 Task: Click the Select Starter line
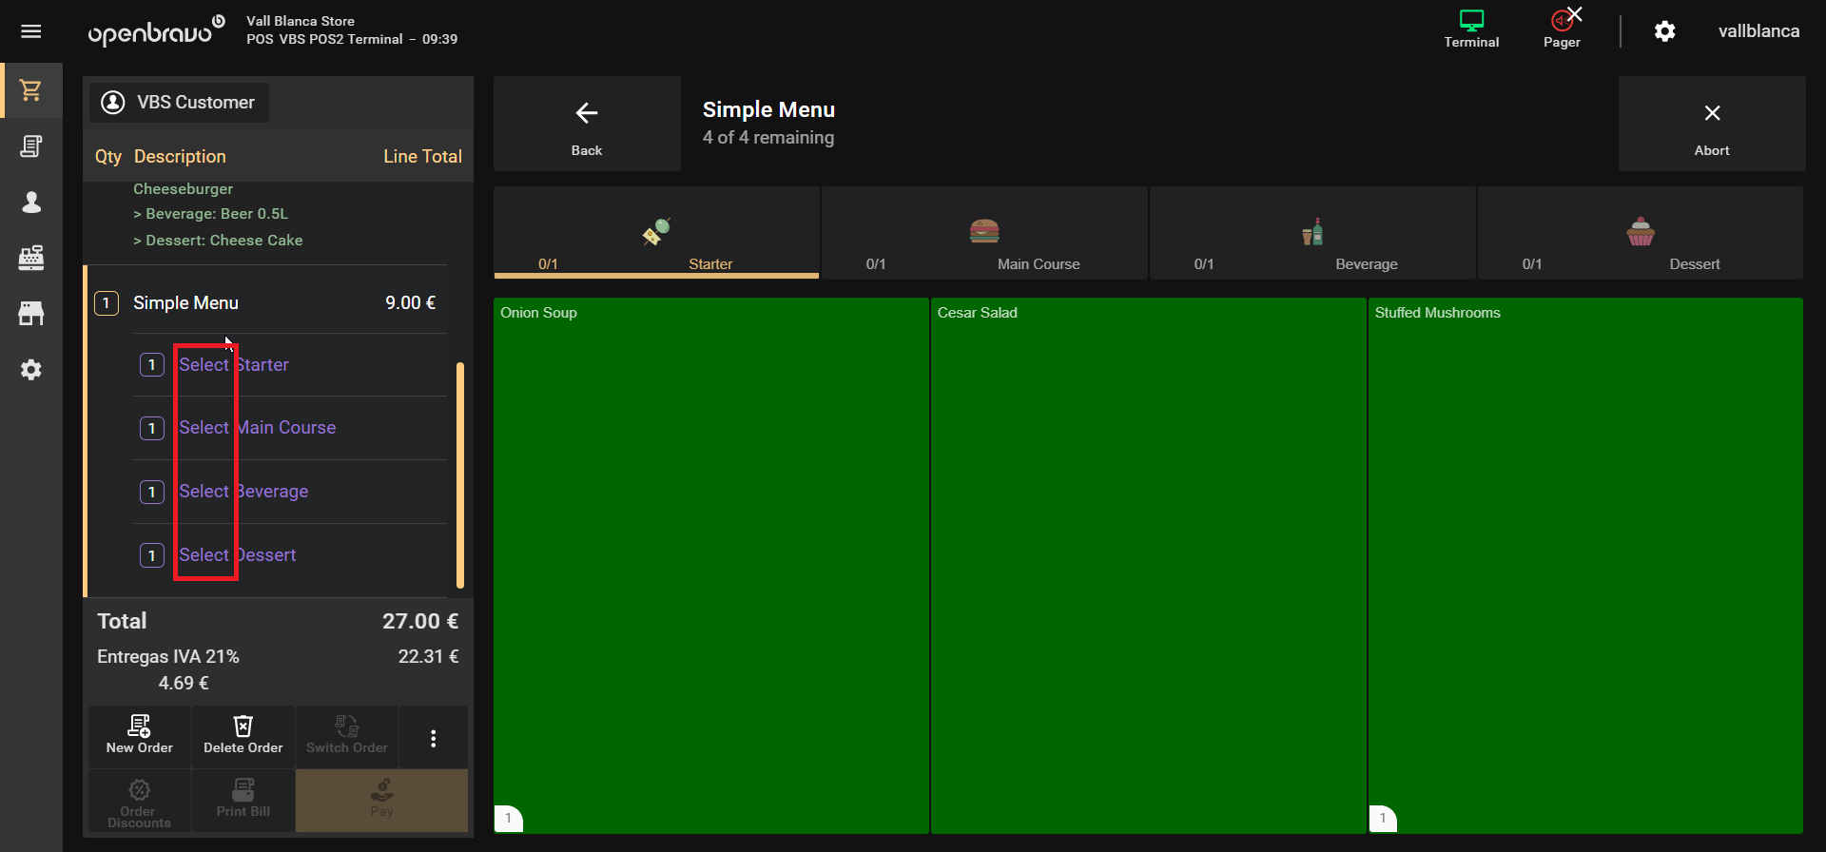click(x=290, y=365)
